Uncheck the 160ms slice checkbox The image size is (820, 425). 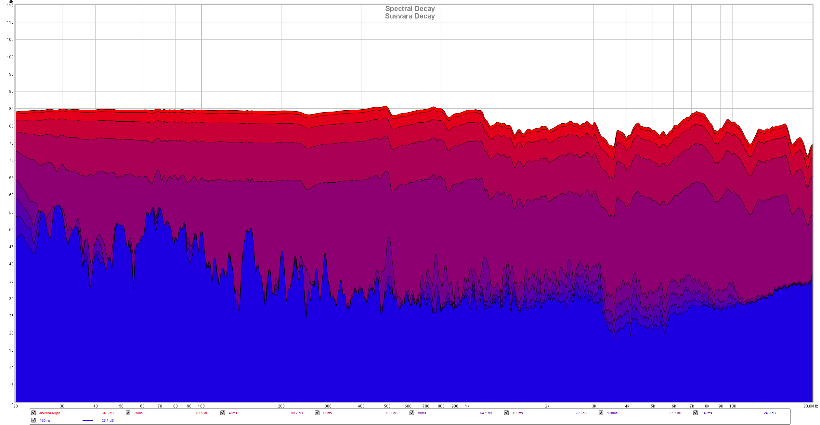pos(33,420)
